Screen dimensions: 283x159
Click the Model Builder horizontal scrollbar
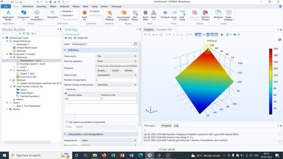(27, 142)
